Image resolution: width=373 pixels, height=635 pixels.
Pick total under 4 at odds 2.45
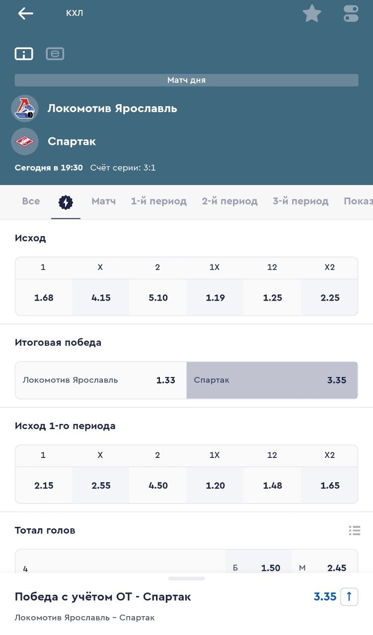click(x=324, y=568)
